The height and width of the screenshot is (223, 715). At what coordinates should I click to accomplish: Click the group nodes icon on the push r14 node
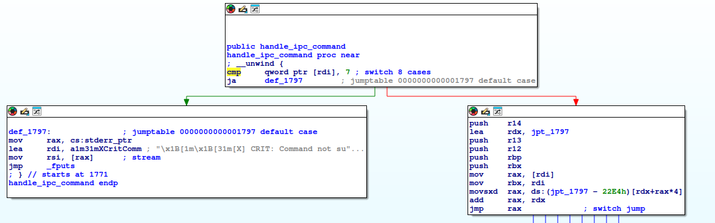(x=497, y=111)
